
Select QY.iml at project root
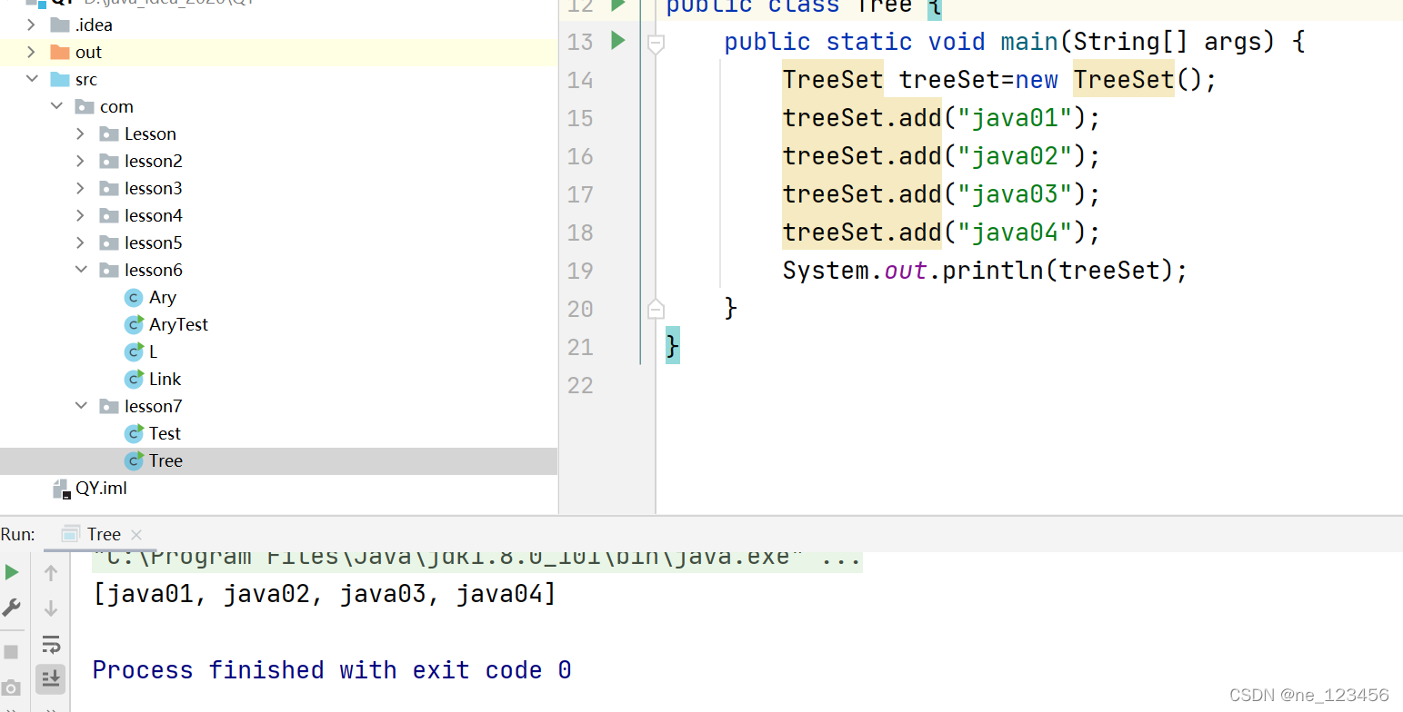(100, 488)
